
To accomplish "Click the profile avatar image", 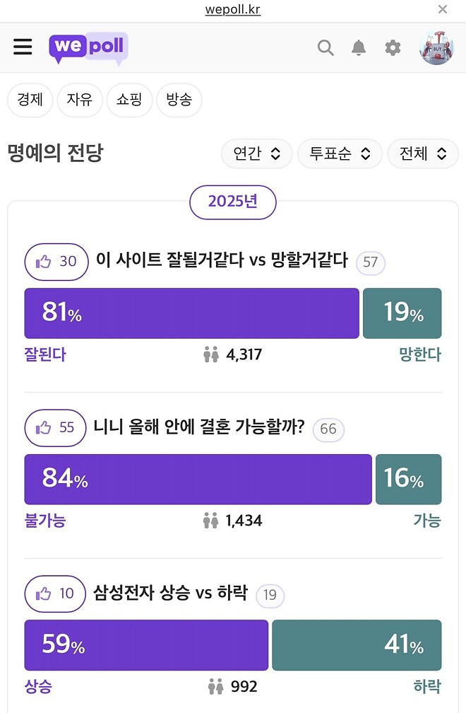I will point(436,47).
